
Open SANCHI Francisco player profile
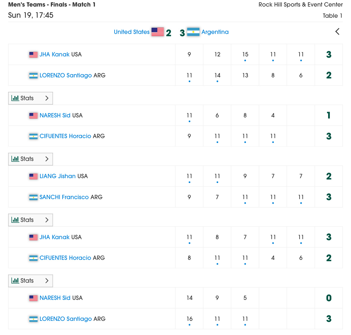click(64, 197)
